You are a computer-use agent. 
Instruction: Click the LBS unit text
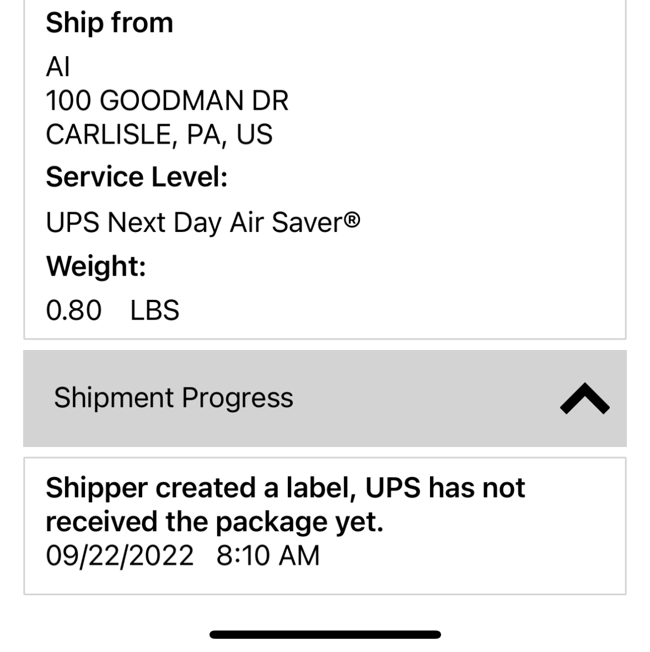coord(155,310)
